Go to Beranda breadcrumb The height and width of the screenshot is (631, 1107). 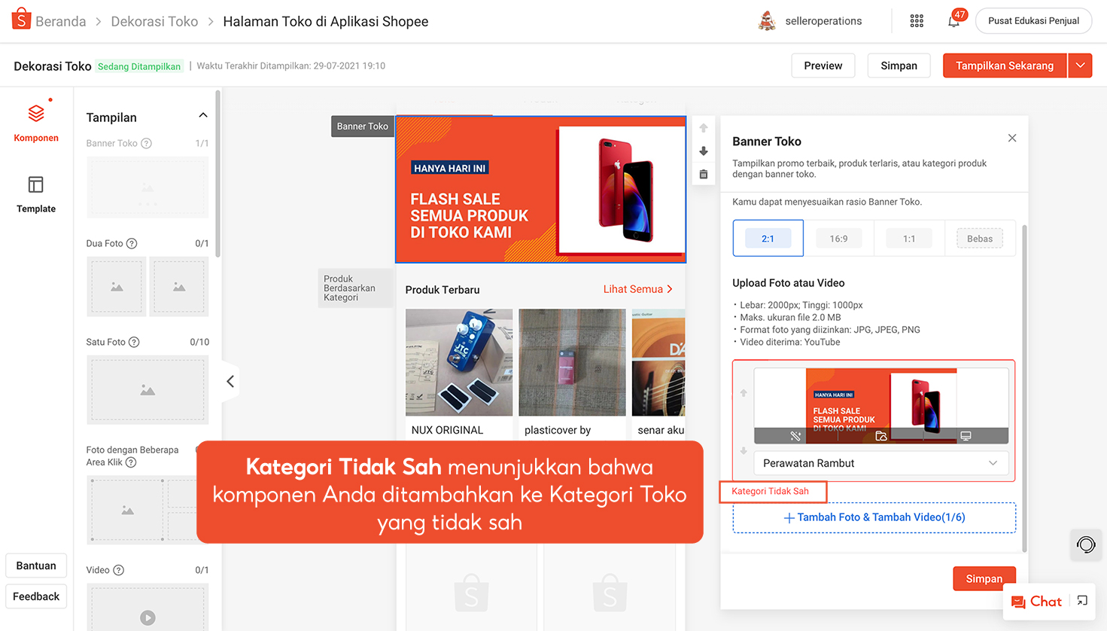[x=60, y=22]
